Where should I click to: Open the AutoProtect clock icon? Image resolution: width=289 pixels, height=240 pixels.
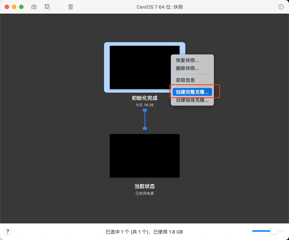(281, 7)
